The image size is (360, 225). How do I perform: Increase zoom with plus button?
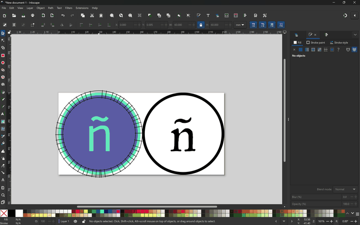click(332, 221)
